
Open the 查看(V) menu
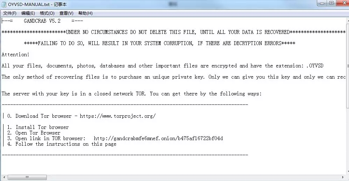click(66, 13)
